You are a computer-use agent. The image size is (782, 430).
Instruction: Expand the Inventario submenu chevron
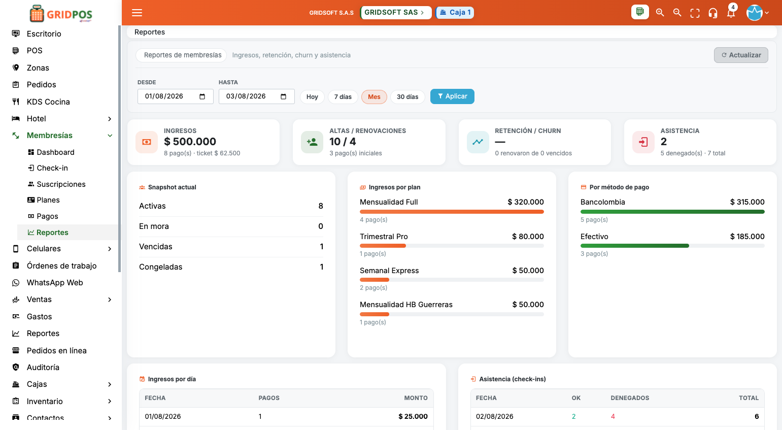point(110,401)
